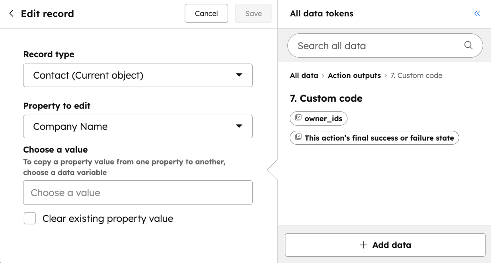This screenshot has width=491, height=263.
Task: Click the 7. Custom code breadcrumb
Action: tap(416, 75)
